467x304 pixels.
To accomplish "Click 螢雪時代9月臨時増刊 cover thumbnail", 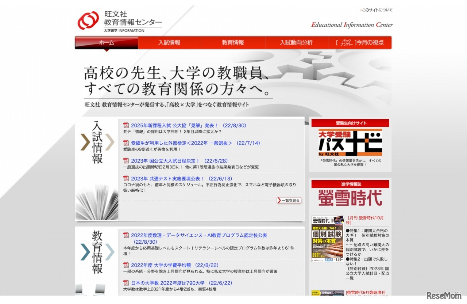I will [x=328, y=293].
